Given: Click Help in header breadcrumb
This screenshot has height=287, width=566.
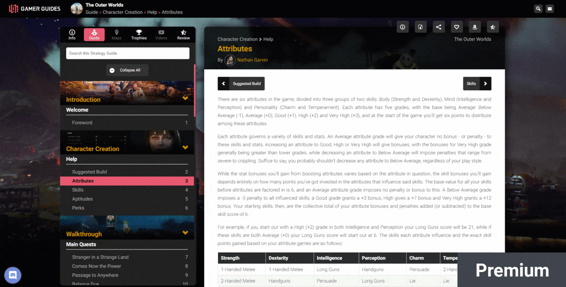Looking at the screenshot, I should pyautogui.click(x=152, y=12).
